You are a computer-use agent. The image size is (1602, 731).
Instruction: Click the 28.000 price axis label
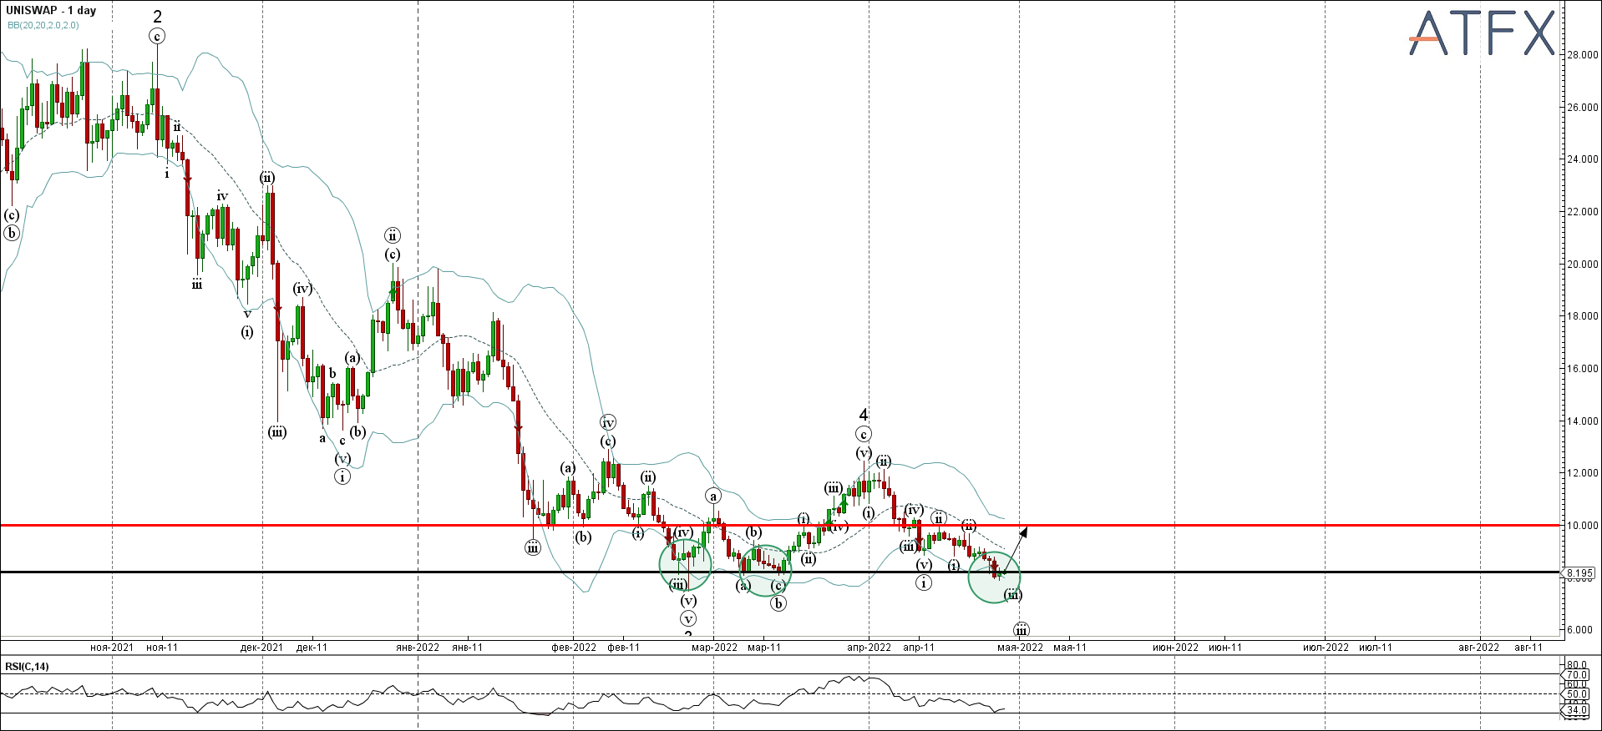tap(1583, 55)
